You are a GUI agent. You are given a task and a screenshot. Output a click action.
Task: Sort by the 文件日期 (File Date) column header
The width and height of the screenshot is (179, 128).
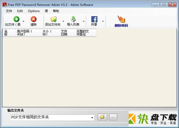coord(67,33)
